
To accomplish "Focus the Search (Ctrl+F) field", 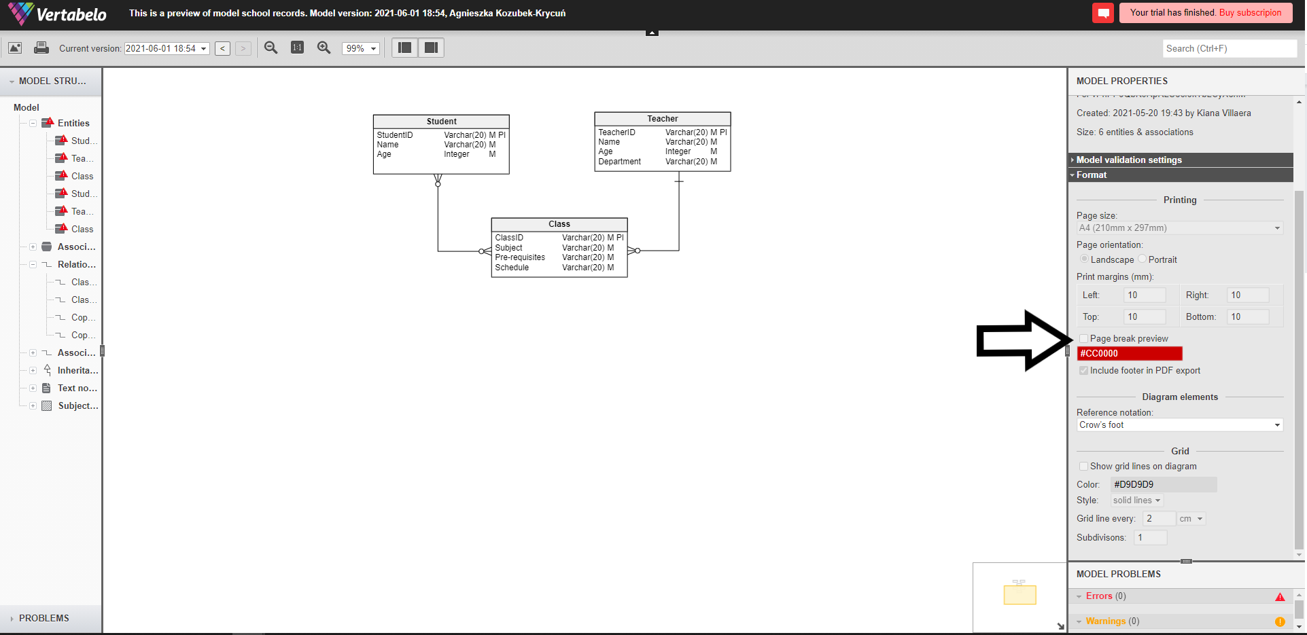I will [1230, 48].
